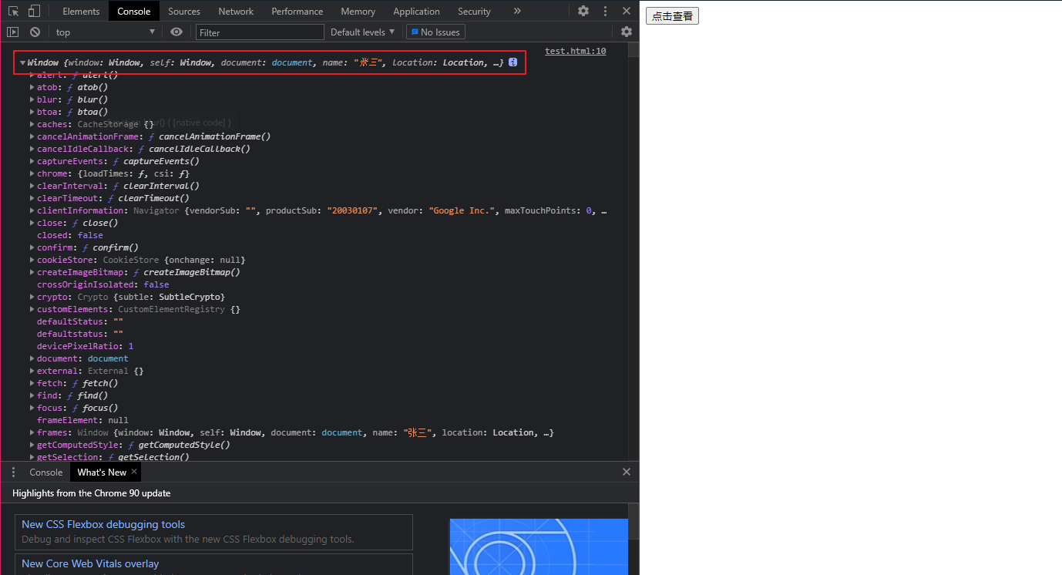Switch to the Elements tab
Image resolution: width=1062 pixels, height=575 pixels.
click(x=81, y=11)
